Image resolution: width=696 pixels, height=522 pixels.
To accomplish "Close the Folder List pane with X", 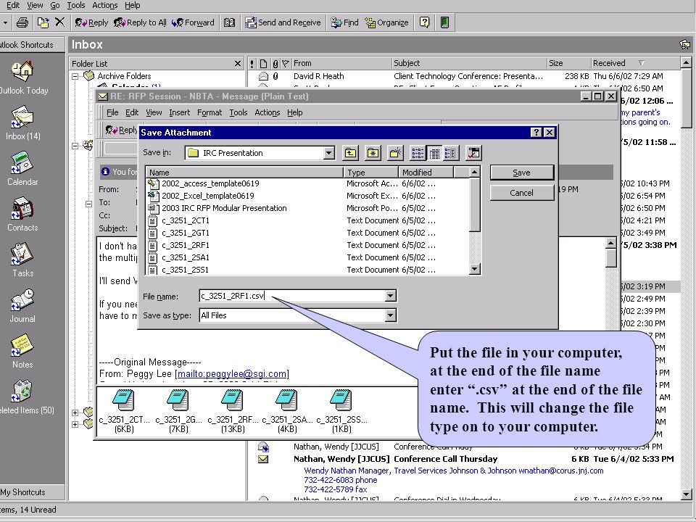I will click(238, 64).
